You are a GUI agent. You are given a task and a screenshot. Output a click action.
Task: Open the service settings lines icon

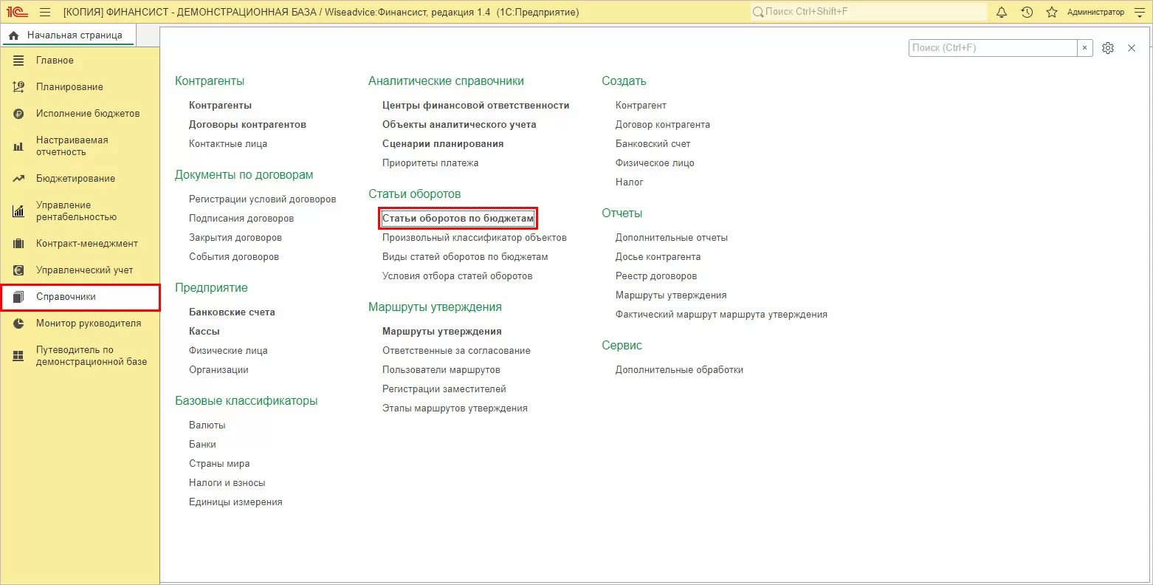pyautogui.click(x=1139, y=12)
